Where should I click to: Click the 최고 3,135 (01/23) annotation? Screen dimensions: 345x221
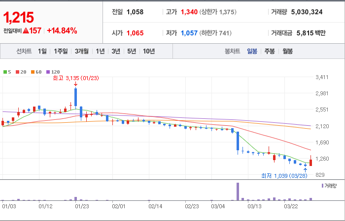point(76,78)
